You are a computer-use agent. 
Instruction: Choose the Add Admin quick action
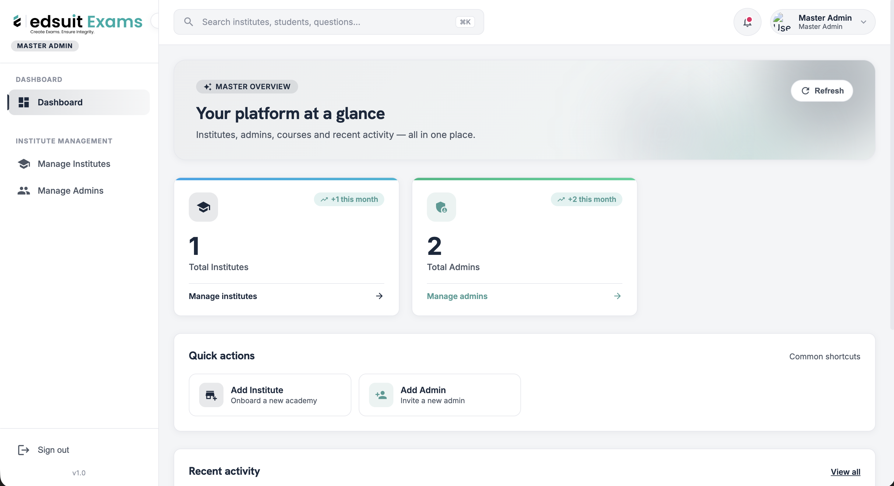point(440,395)
